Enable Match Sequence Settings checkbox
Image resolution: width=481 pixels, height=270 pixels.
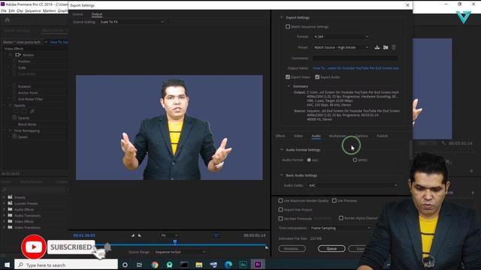[x=288, y=27]
